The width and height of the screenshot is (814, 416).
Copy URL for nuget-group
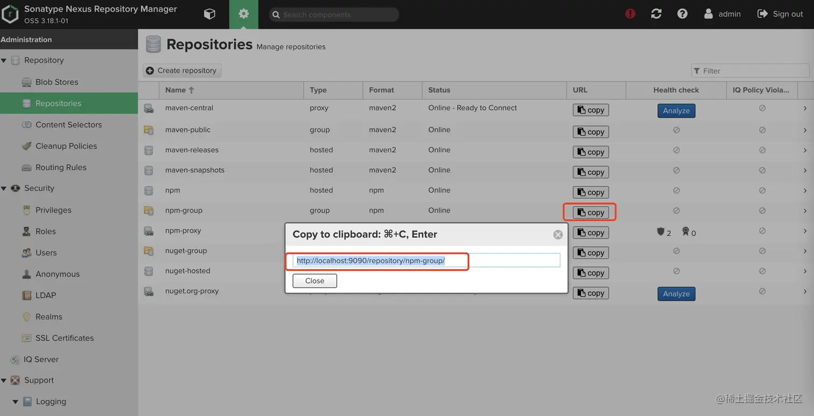[591, 253]
